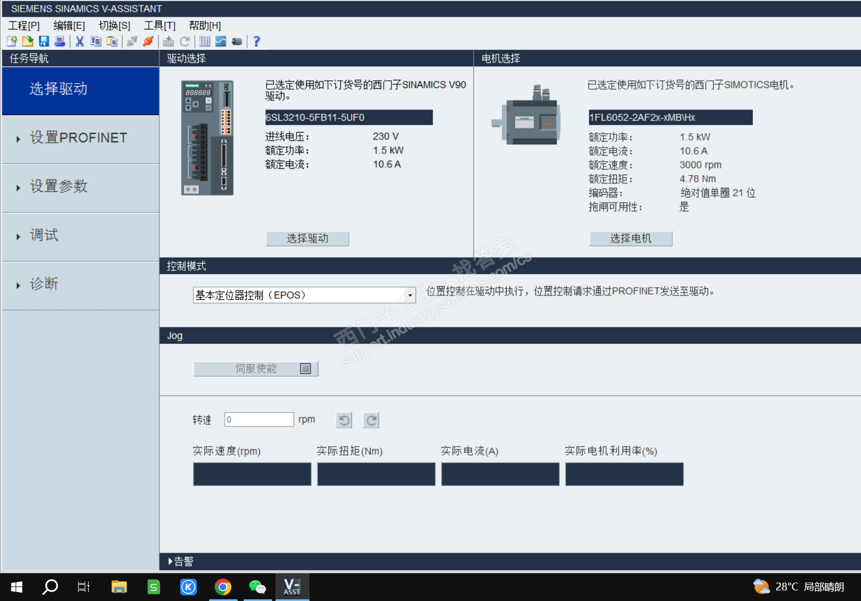Open the 工具[T] menu
This screenshot has height=601, width=861.
point(159,26)
